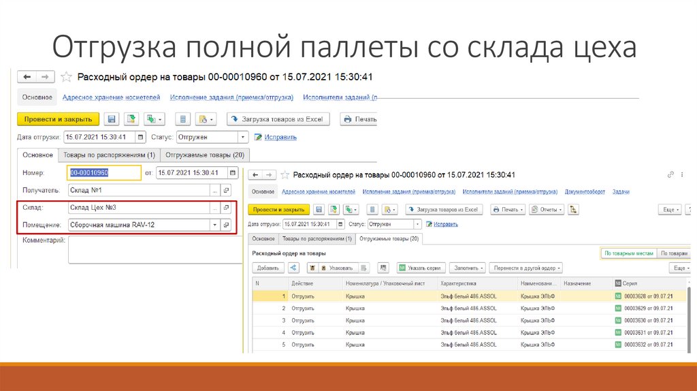Go forward using arrow in back window
Viewport: 697px width, 391px height.
(45, 77)
